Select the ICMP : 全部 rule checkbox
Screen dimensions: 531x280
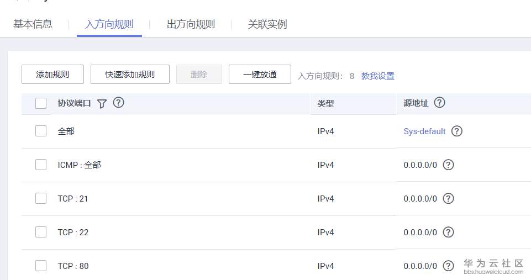41,165
